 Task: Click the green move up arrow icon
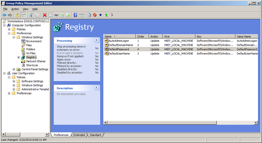tap(106, 15)
